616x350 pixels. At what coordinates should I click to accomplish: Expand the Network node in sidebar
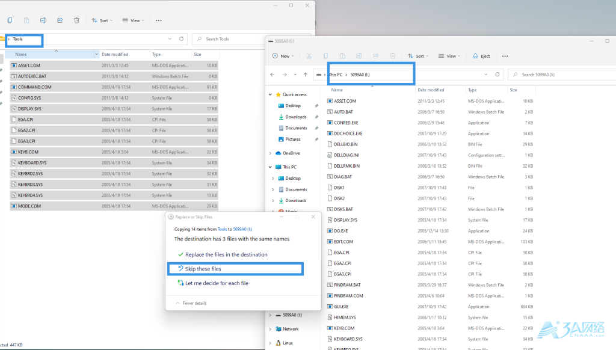(271, 329)
